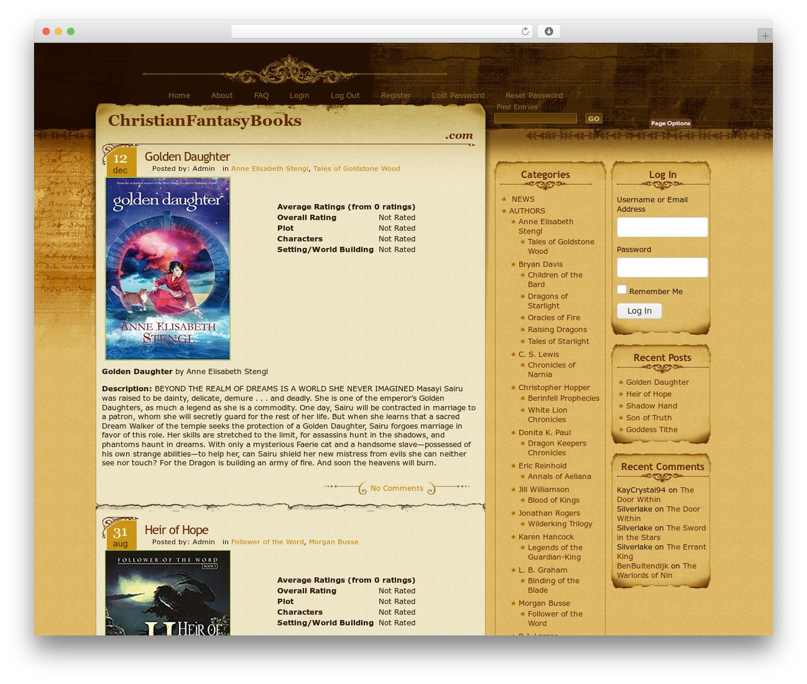This screenshot has height=684, width=807.
Task: Open Son of Truth in Recent Posts
Action: click(649, 418)
